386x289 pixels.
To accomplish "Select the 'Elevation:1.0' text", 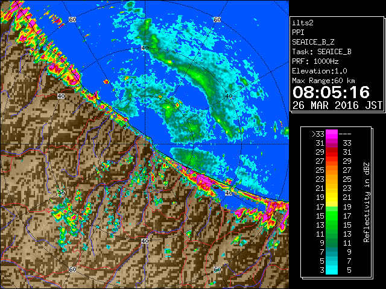I will click(320, 71).
